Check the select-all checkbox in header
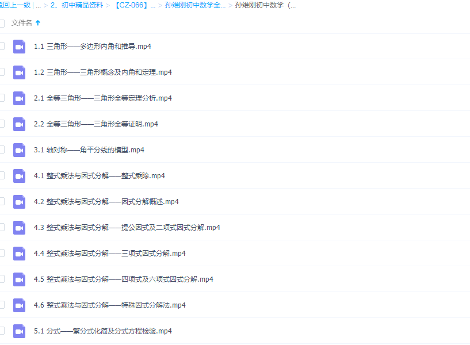Image resolution: width=470 pixels, height=345 pixels. coord(3,24)
